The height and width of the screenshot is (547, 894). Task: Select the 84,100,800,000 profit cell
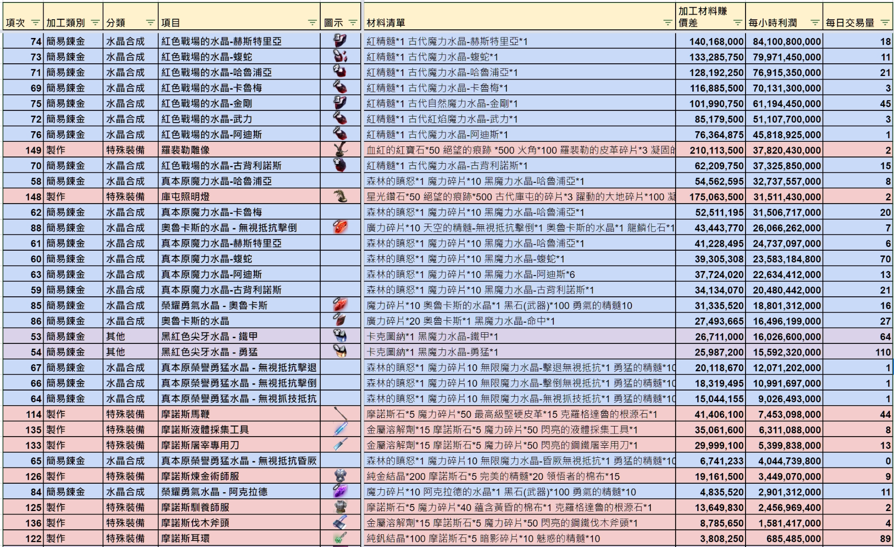(x=784, y=41)
